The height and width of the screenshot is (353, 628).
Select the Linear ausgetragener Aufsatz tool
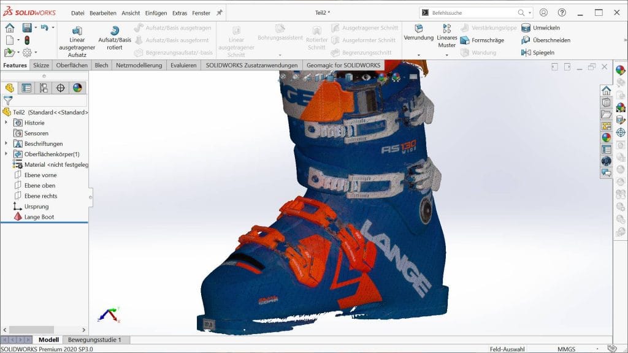77,42
